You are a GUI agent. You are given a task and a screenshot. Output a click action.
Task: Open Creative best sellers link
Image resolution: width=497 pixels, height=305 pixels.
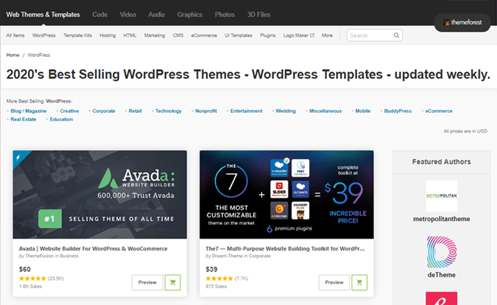pos(69,111)
